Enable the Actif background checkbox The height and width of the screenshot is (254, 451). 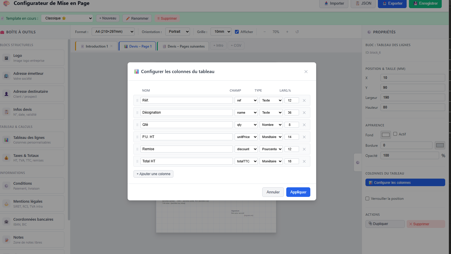[x=395, y=134]
